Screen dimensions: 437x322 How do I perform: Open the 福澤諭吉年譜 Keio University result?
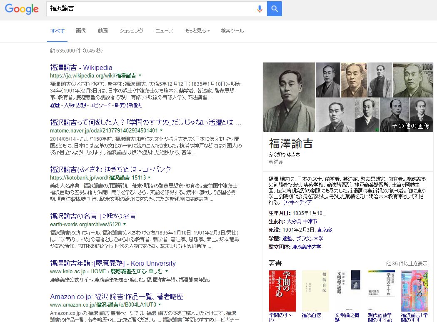click(x=113, y=263)
